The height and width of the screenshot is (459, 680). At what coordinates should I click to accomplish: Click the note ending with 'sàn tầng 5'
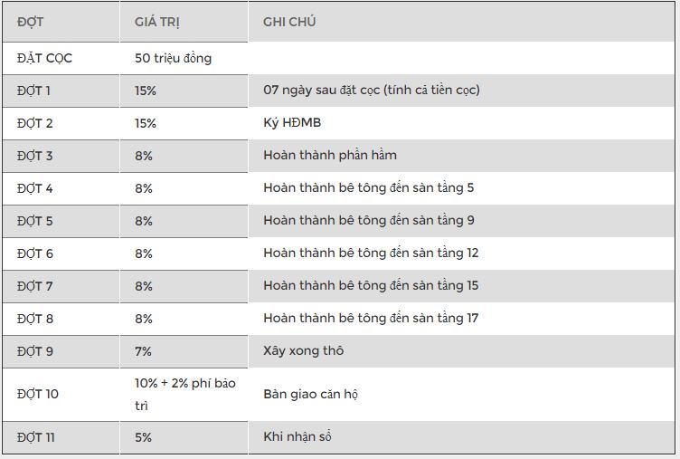point(369,188)
